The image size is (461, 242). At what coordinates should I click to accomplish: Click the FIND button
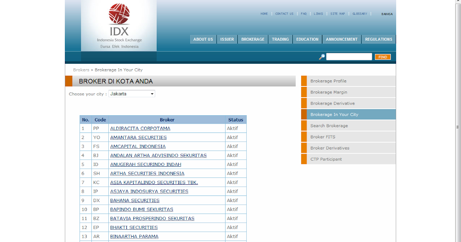pos(383,57)
